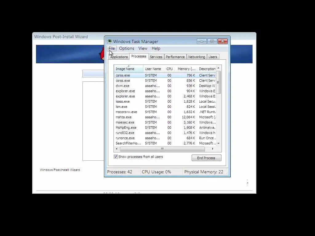Click Physical Memory status bar entry
Image resolution: width=315 pixels, height=236 pixels.
pos(204,172)
